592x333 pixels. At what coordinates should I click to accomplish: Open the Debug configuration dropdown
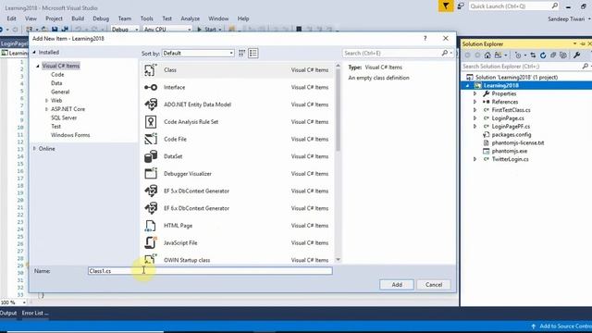(x=125, y=29)
